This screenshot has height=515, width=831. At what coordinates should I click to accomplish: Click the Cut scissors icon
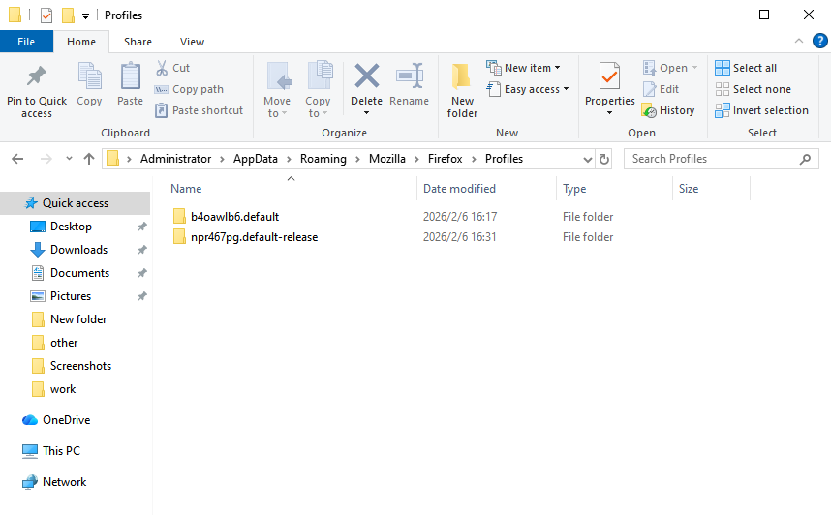pyautogui.click(x=162, y=68)
